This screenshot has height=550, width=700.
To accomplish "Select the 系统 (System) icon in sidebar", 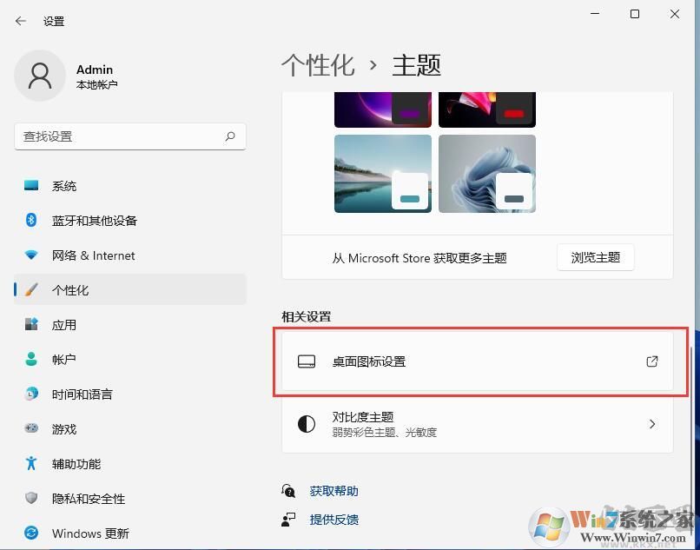I will pyautogui.click(x=30, y=185).
